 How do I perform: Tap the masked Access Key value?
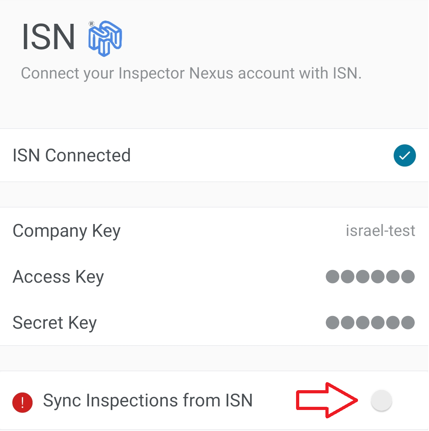pos(370,277)
